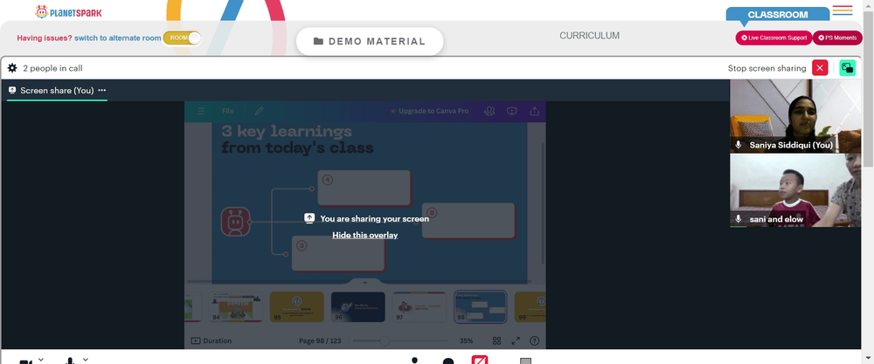Collapse the Canva thumbnail strip chevron

click(365, 282)
